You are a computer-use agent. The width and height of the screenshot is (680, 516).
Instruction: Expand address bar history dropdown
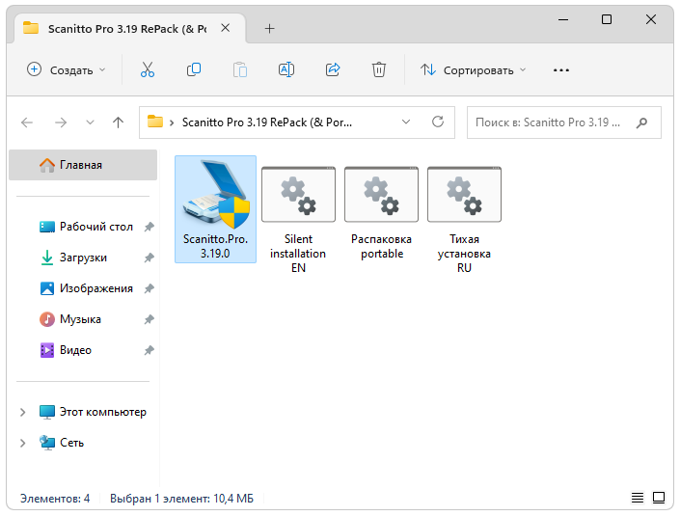click(x=406, y=122)
